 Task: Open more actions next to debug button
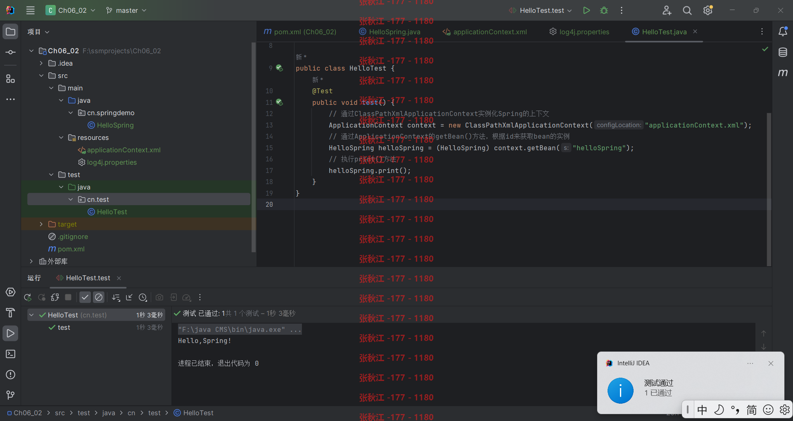[621, 10]
